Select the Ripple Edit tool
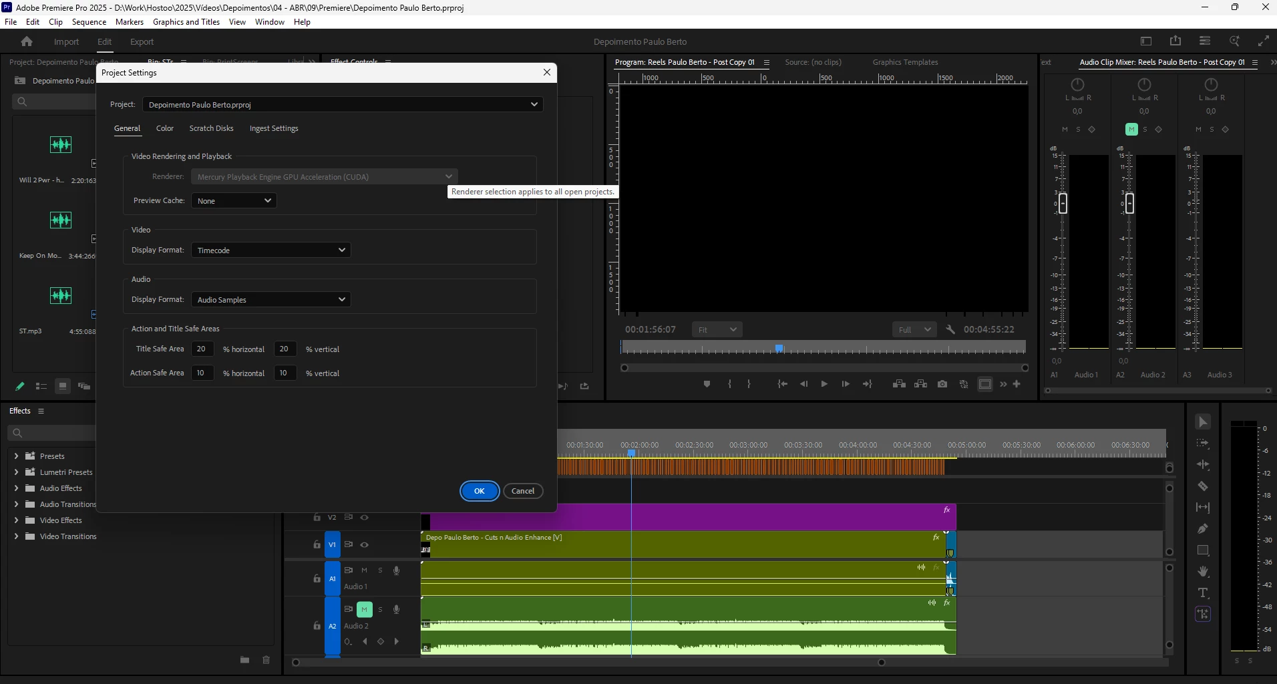Image resolution: width=1277 pixels, height=684 pixels. pyautogui.click(x=1203, y=465)
